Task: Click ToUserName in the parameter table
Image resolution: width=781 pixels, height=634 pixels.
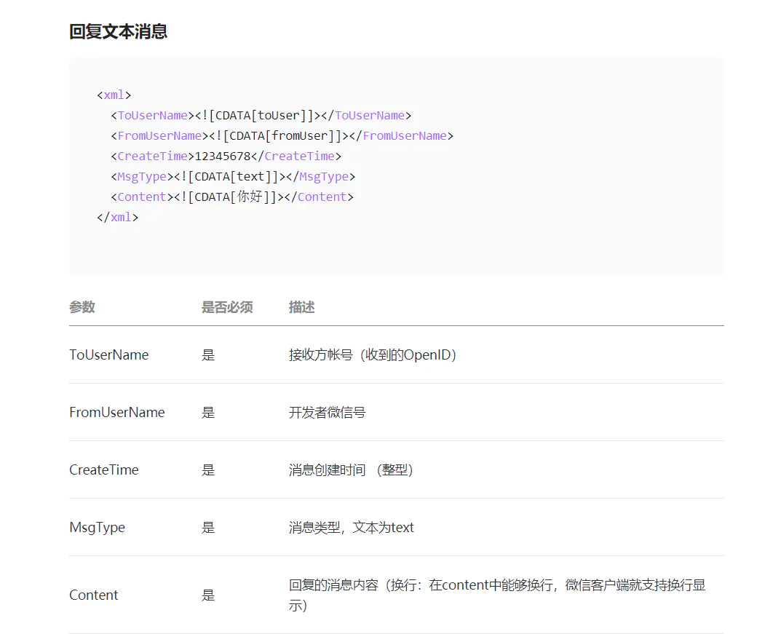Action: click(109, 354)
